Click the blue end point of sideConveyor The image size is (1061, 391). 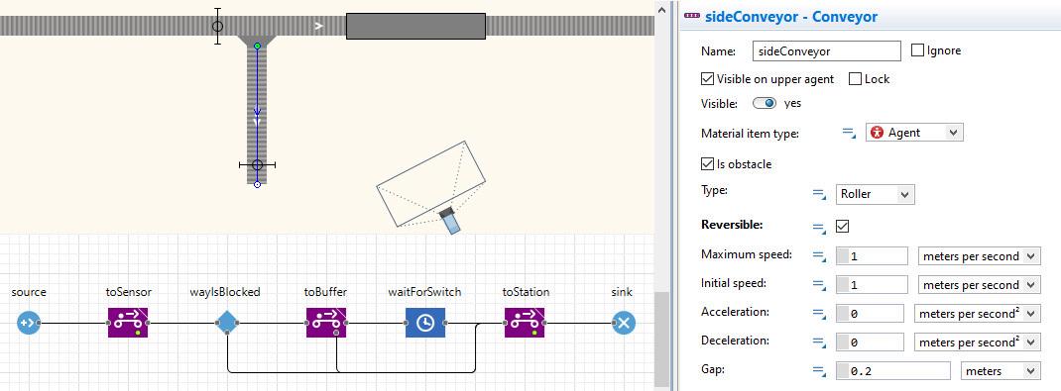pyautogui.click(x=257, y=184)
